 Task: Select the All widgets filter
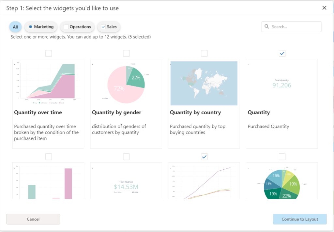(x=15, y=26)
